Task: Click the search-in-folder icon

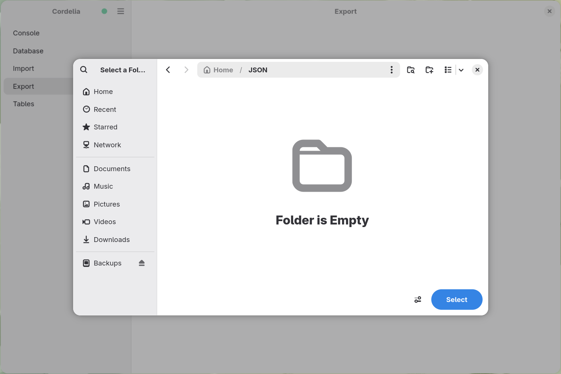Action: click(411, 70)
